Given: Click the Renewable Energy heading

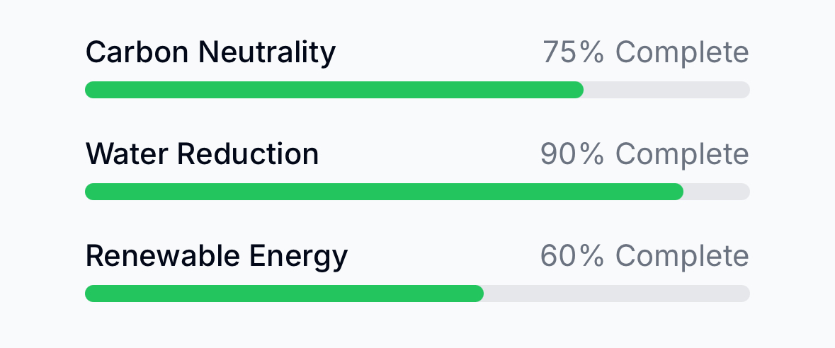Looking at the screenshot, I should [x=216, y=257].
